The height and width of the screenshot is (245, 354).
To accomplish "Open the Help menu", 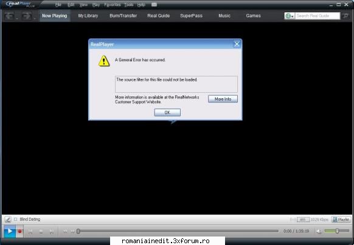I will [141, 4].
